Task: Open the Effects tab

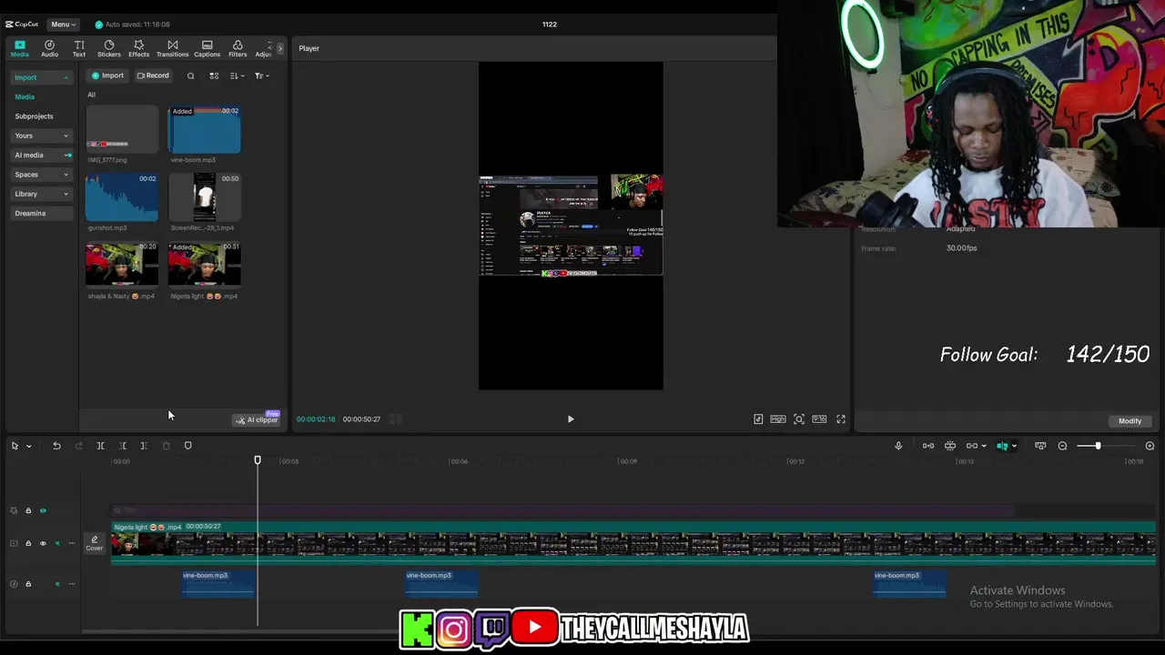Action: coord(138,48)
